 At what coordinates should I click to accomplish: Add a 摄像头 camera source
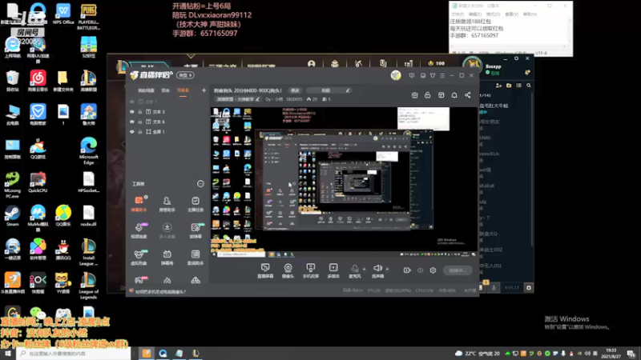(x=288, y=270)
